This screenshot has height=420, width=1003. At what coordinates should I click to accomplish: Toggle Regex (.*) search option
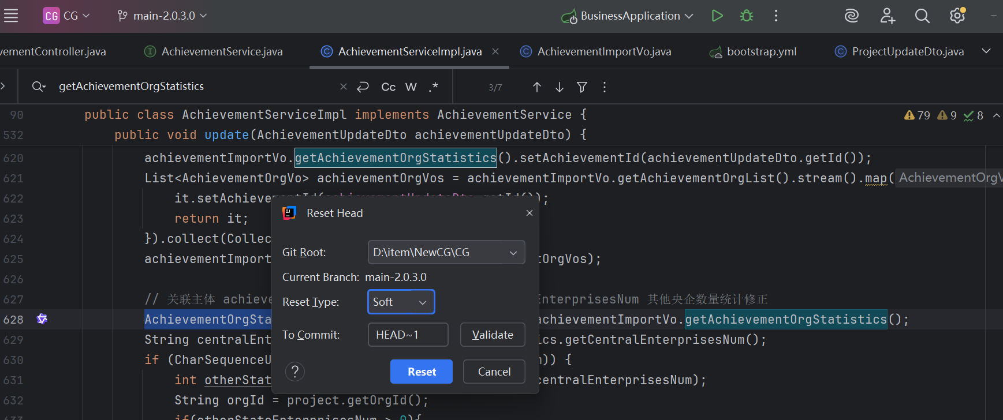[434, 87]
